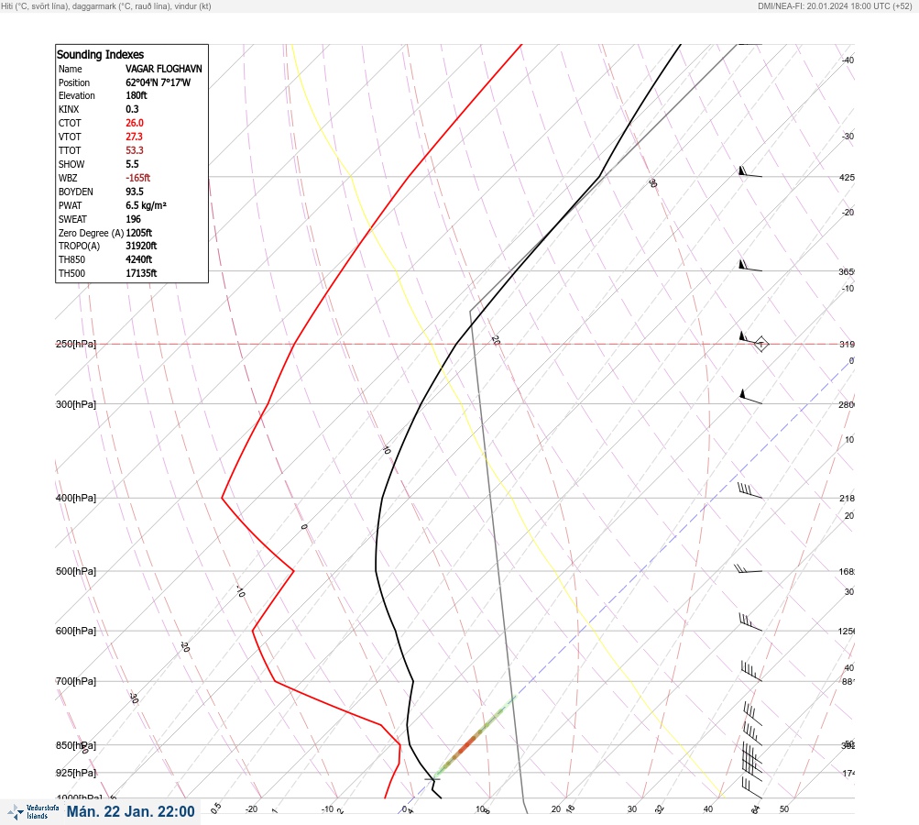Screen dimensions: 919x825
Task: Click the position value 62°04'N 7°17'W
Action: point(158,82)
